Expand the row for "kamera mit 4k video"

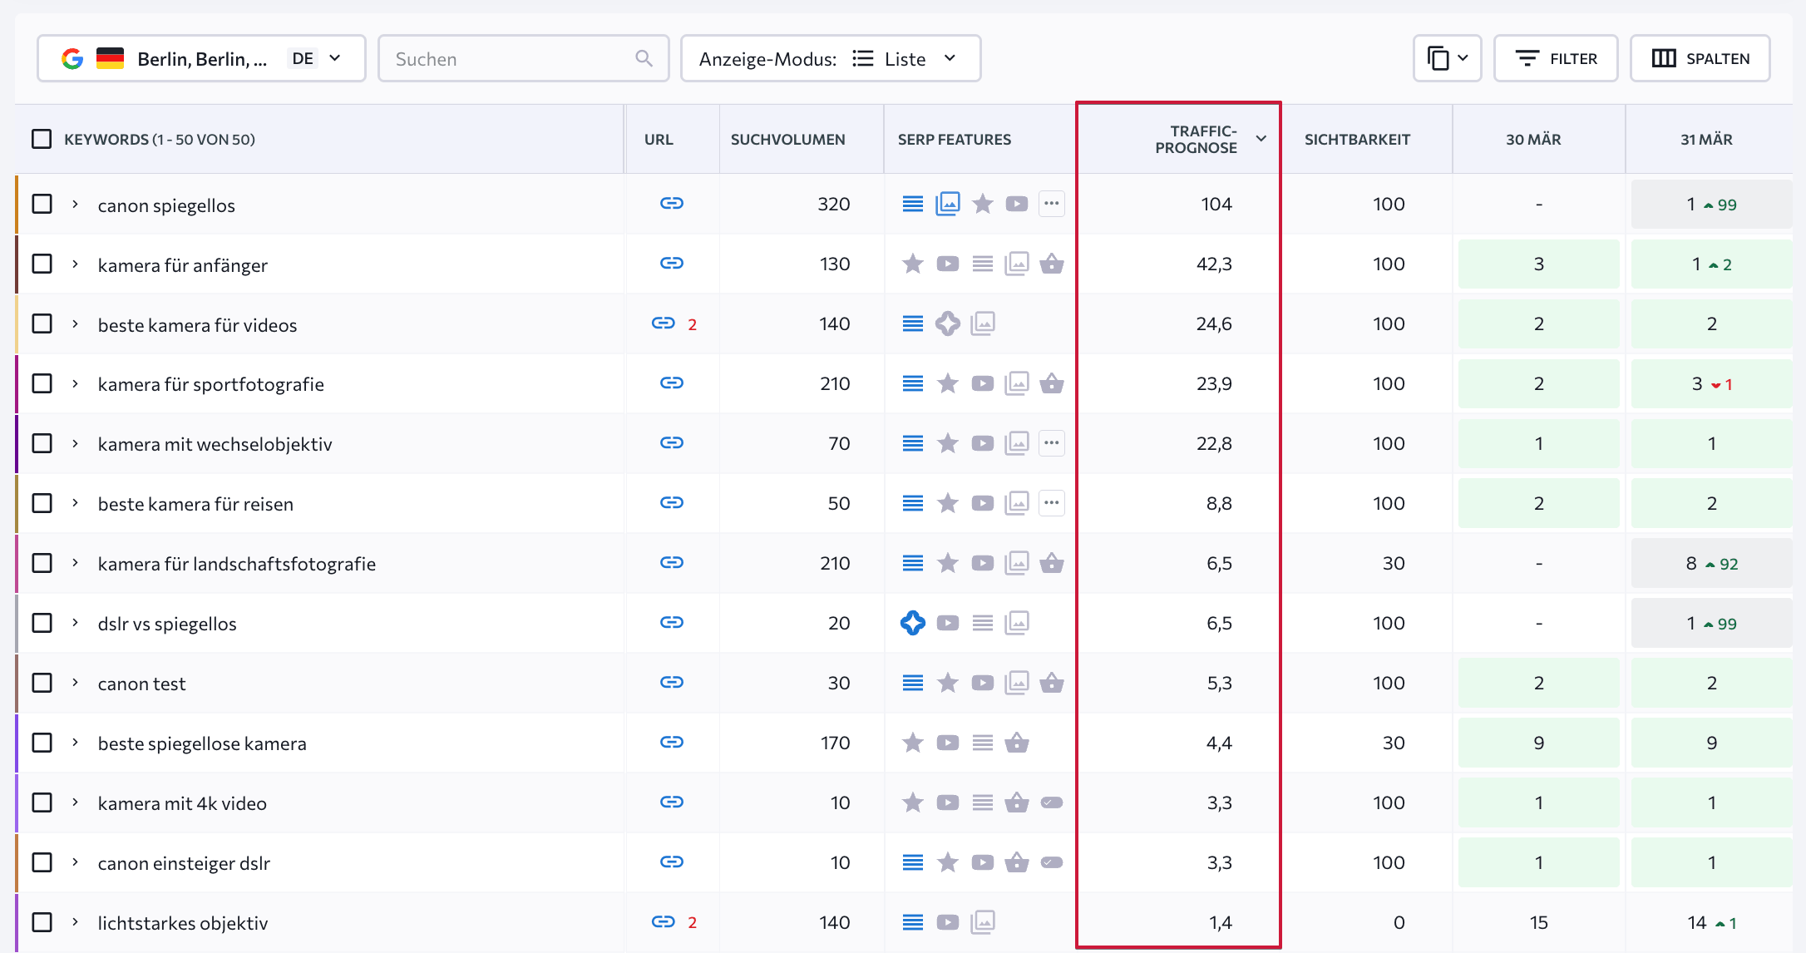pos(74,802)
